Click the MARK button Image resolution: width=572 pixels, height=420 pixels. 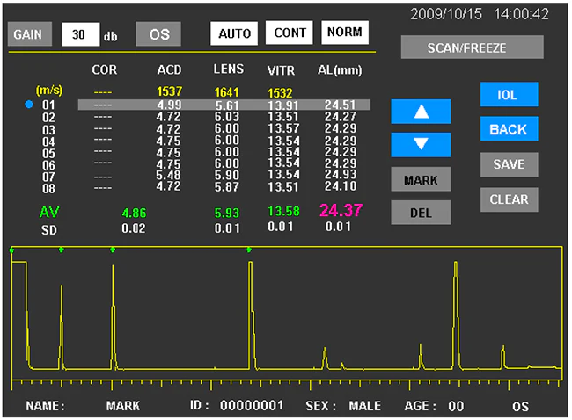[x=421, y=179]
